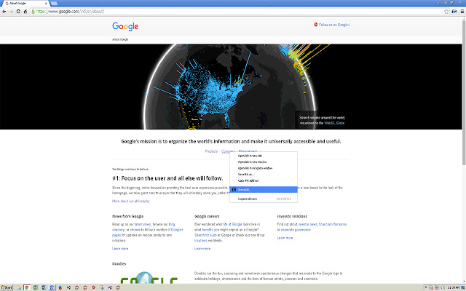Screen dimensions: 466x291
Task: Open Follow us on Google+ link
Action: (x=334, y=25)
